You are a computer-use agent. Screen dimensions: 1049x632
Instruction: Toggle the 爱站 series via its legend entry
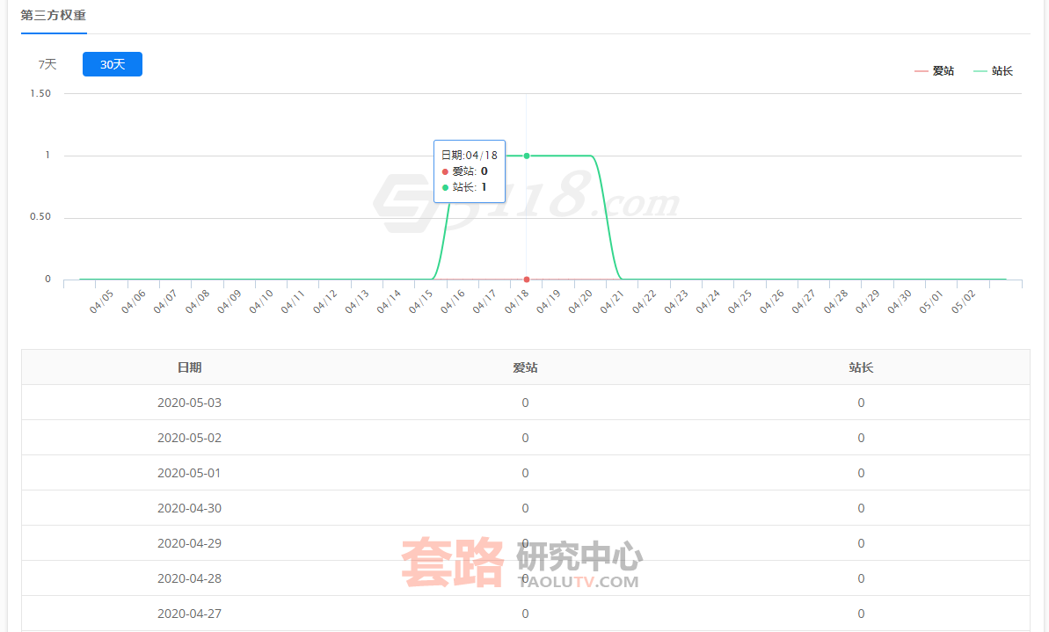tap(943, 70)
